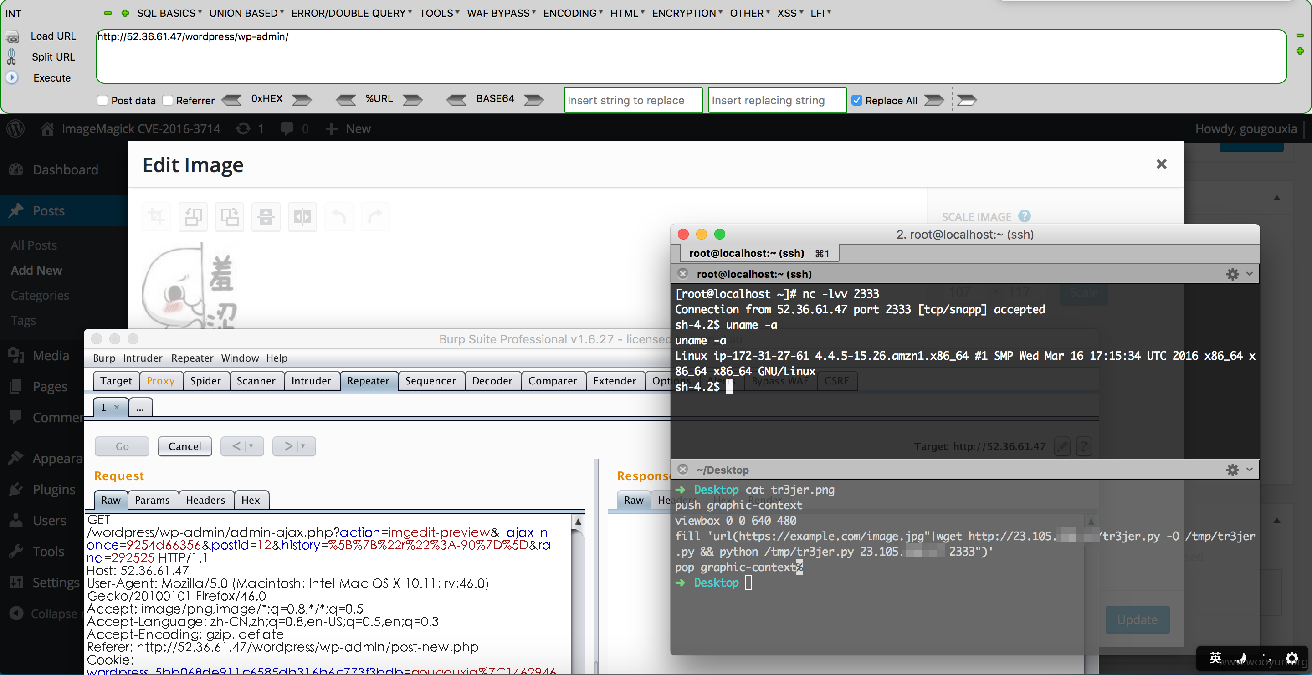Click the green minus icon beside INT
The image size is (1312, 675).
108,13
